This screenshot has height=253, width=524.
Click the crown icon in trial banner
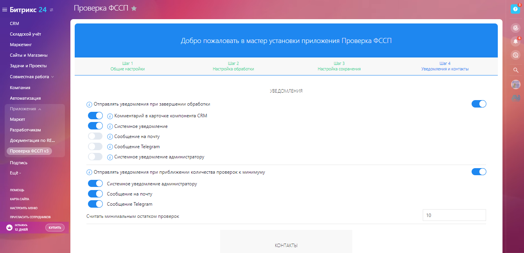(9, 228)
